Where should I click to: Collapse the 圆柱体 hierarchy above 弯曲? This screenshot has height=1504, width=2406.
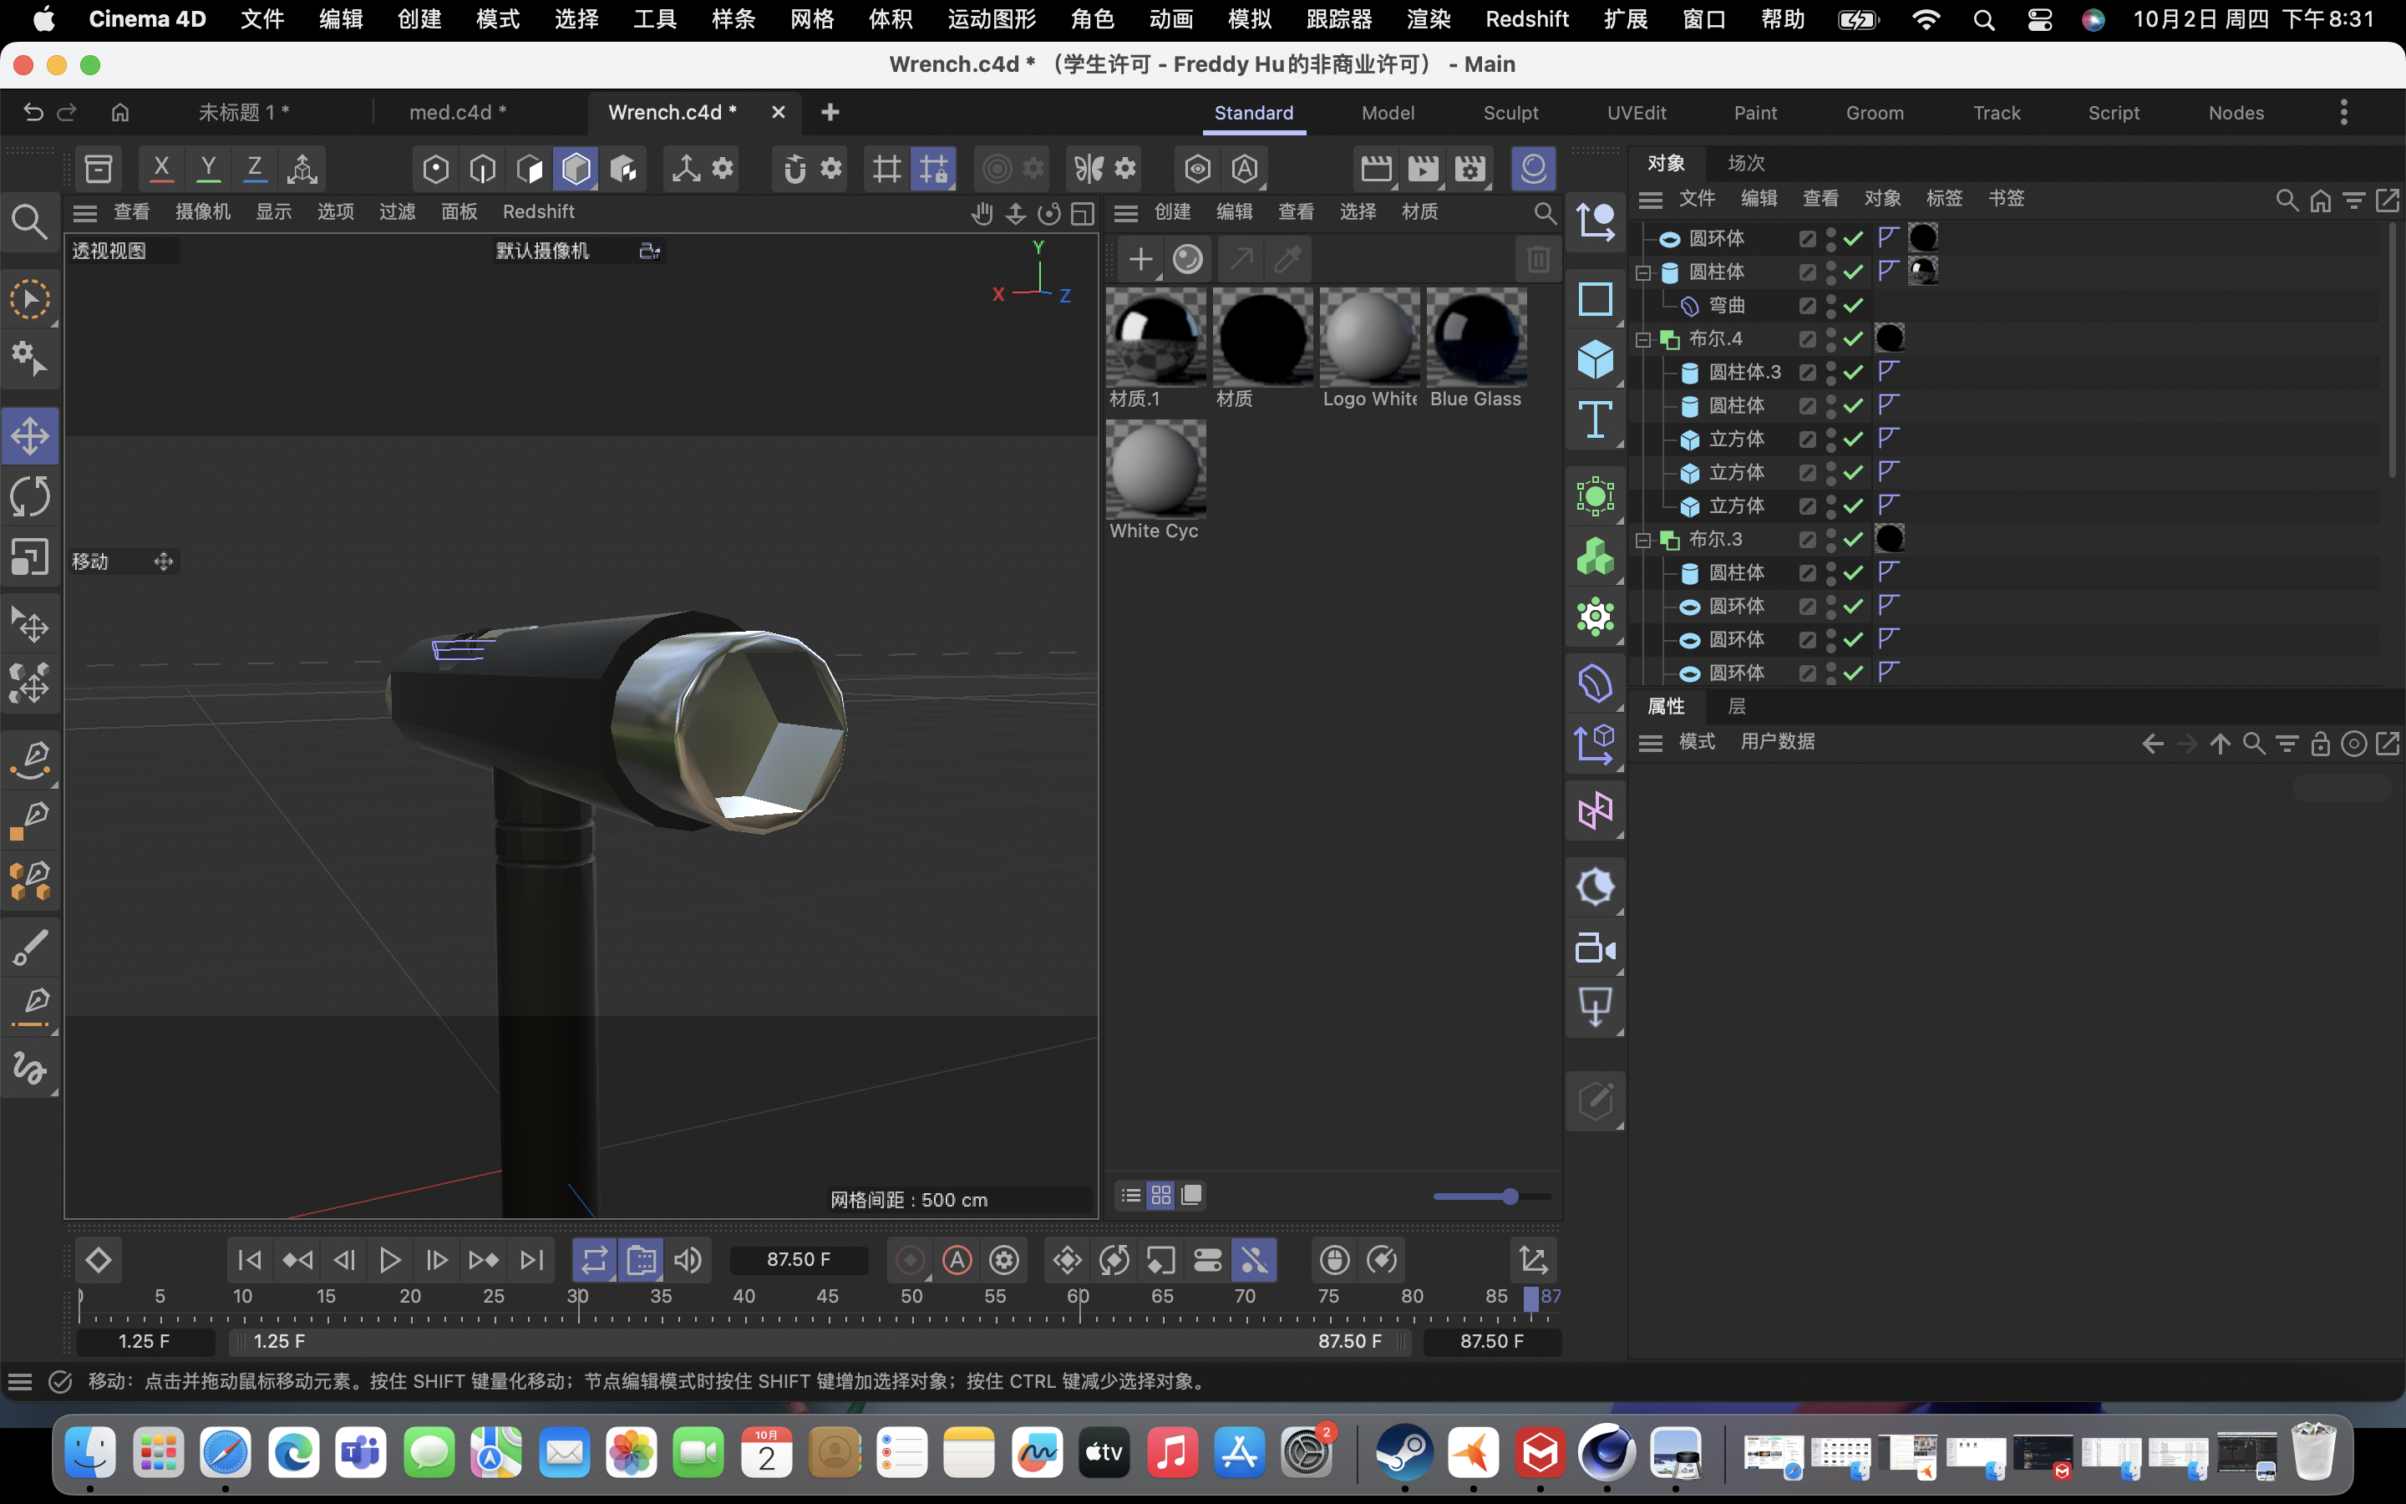tap(1642, 272)
